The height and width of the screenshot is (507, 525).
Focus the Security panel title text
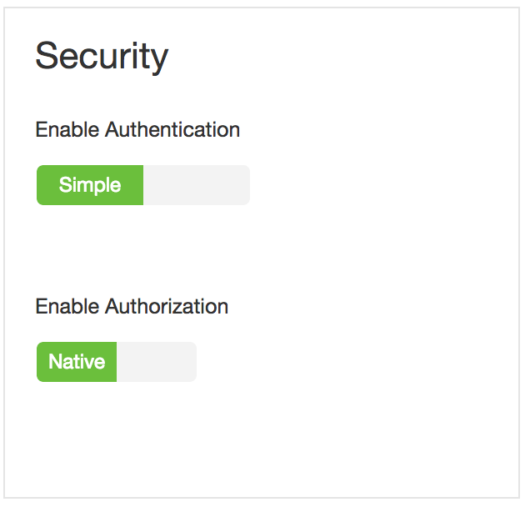tap(102, 57)
